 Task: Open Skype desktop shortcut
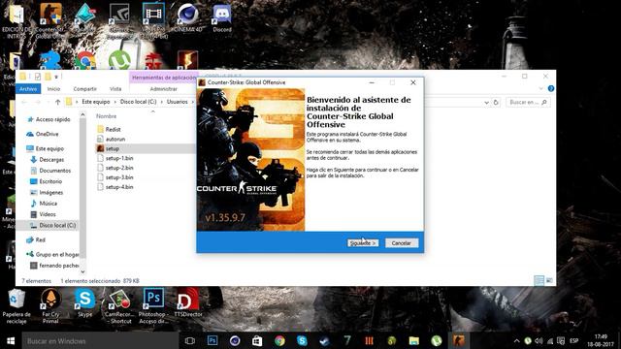(x=84, y=303)
